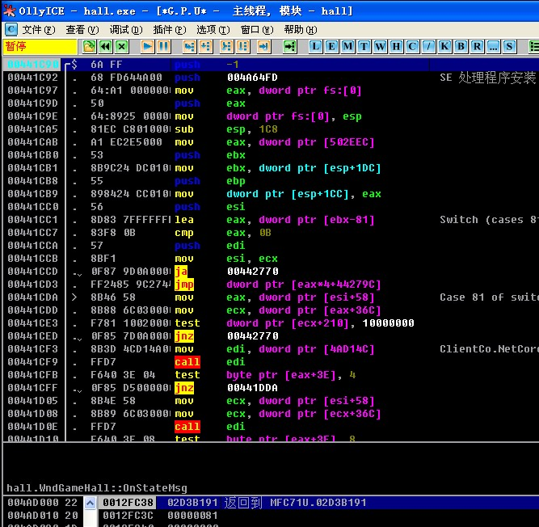Click the Trace into toolbar icon
The image size is (539, 527).
[x=226, y=47]
